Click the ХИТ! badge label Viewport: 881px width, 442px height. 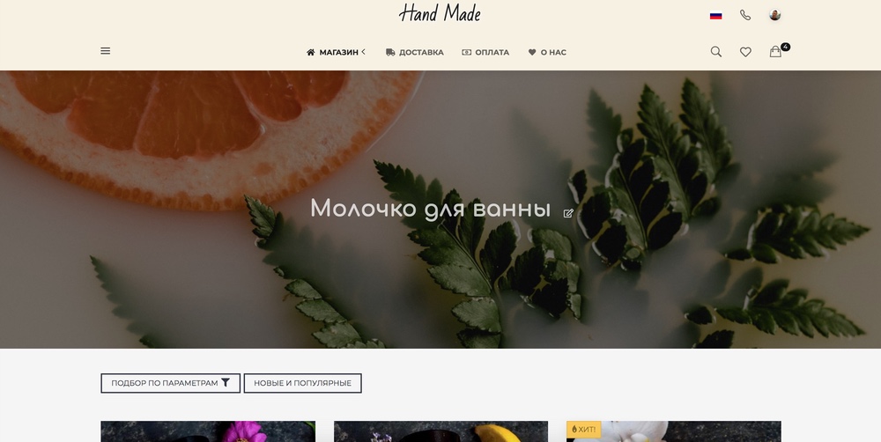584,429
